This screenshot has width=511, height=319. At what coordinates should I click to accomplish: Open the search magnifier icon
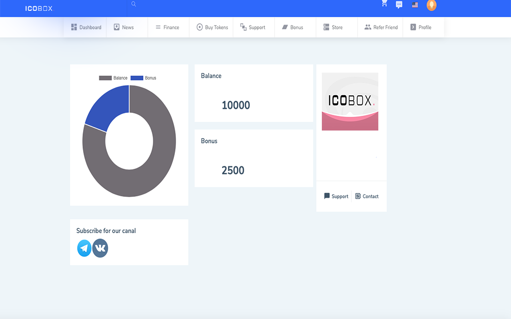[134, 4]
